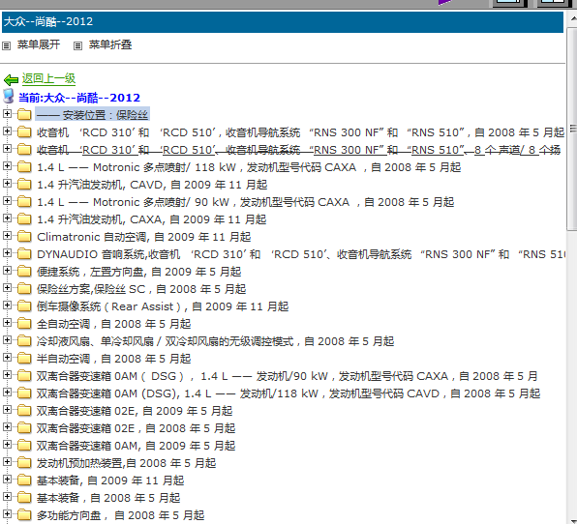Click folder icon for 发动机预加热装置
This screenshot has height=524, width=577.
pos(24,463)
